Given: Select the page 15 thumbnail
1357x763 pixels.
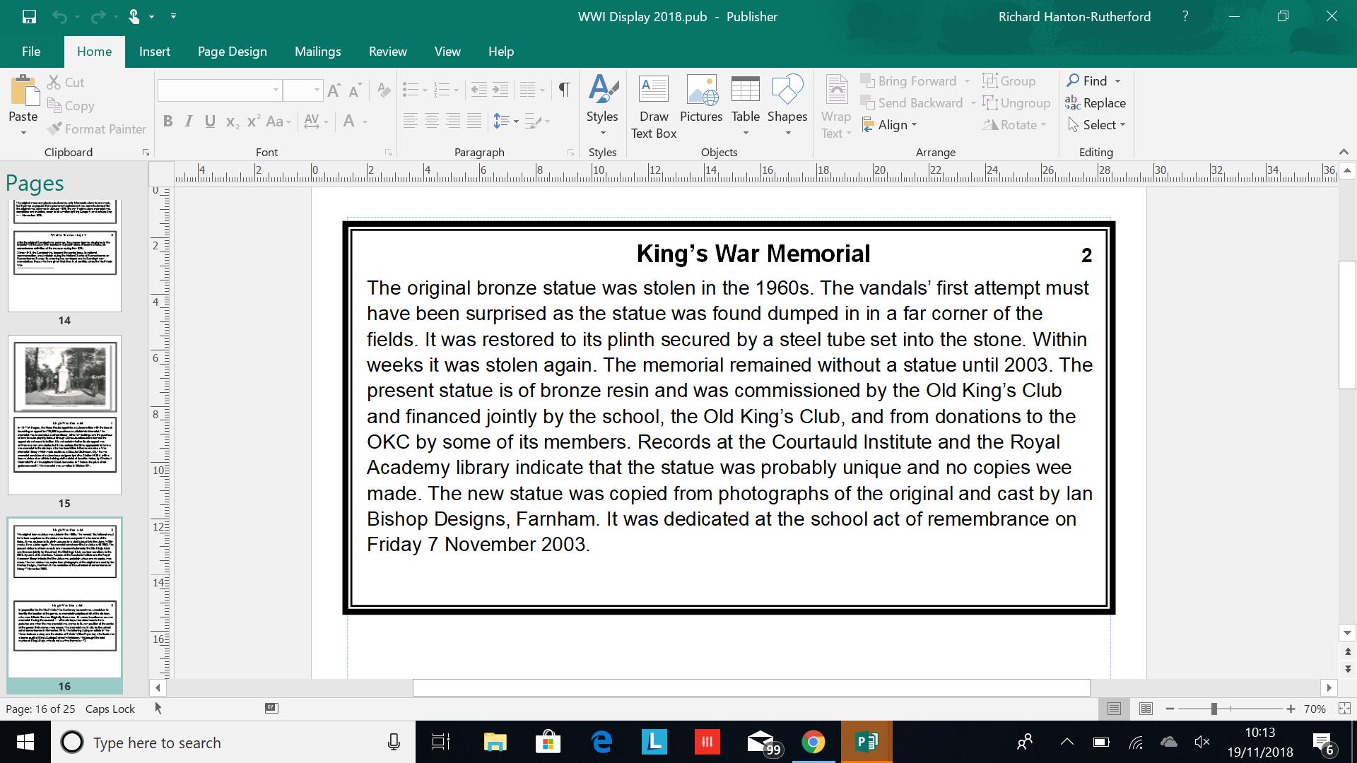Looking at the screenshot, I should pyautogui.click(x=64, y=415).
